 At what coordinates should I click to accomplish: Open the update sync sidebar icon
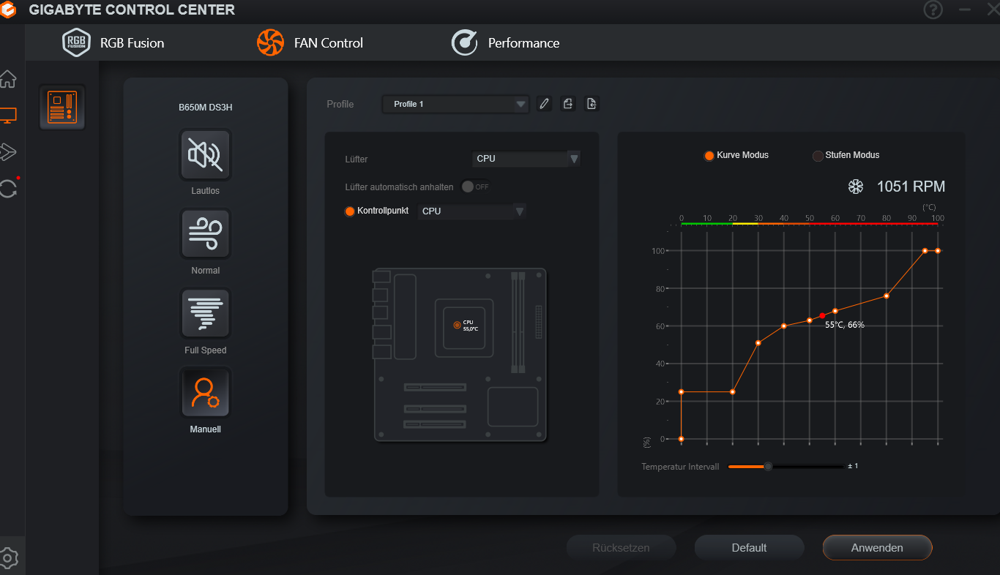click(x=8, y=188)
